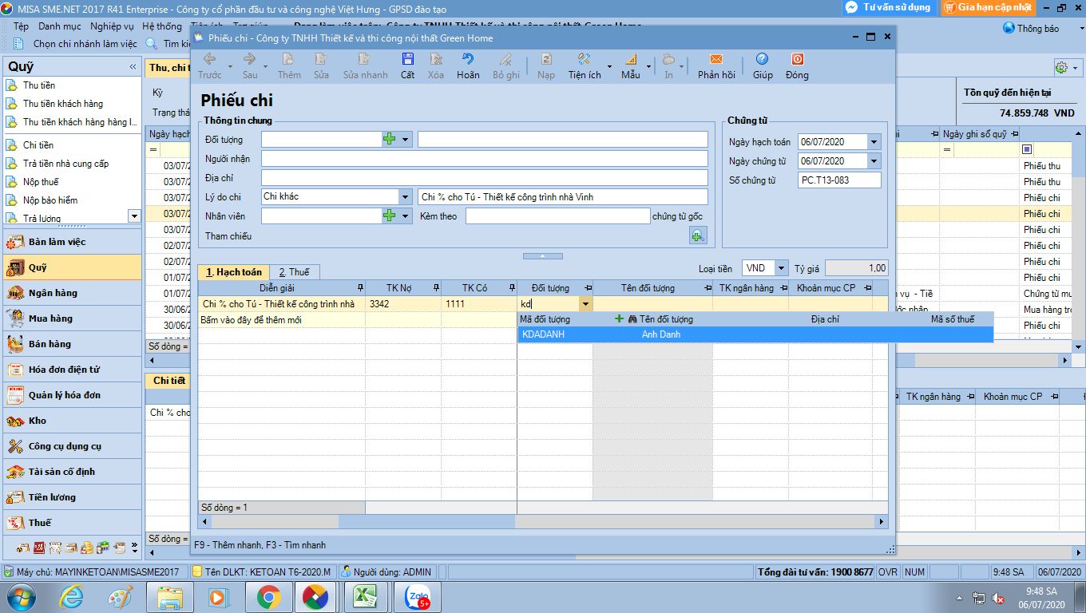Click the Số chứng từ input field
Screen dimensions: 1086x613
(x=838, y=180)
